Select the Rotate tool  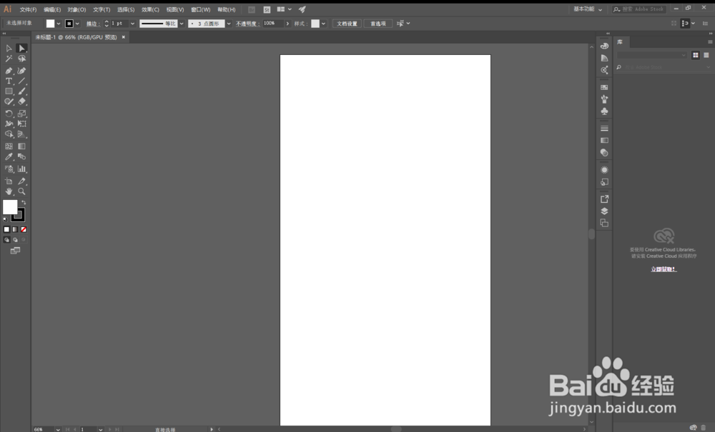(x=9, y=114)
